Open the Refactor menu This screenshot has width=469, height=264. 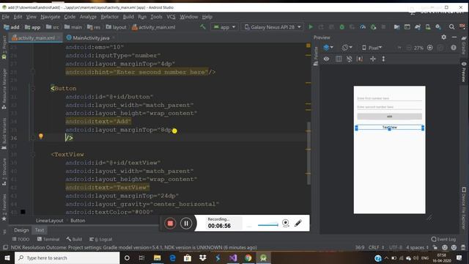tap(109, 17)
